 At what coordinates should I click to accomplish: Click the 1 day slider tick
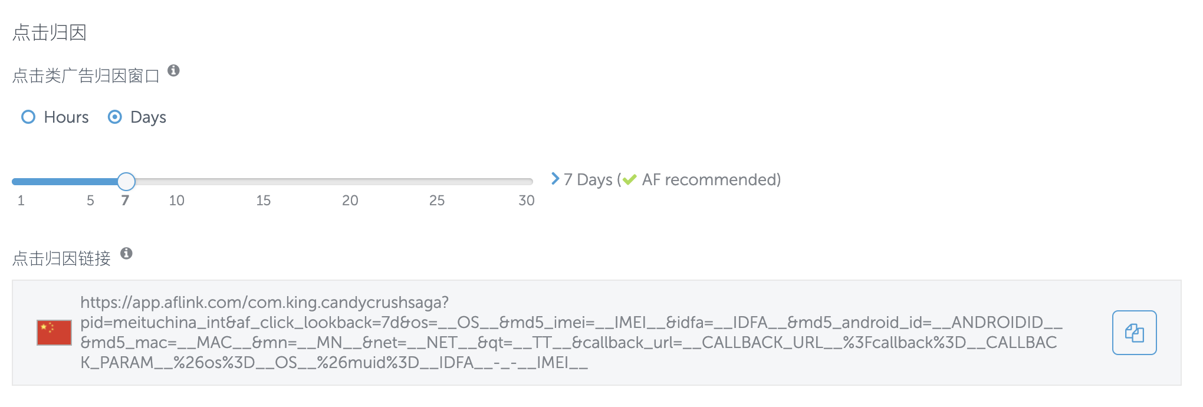21,201
